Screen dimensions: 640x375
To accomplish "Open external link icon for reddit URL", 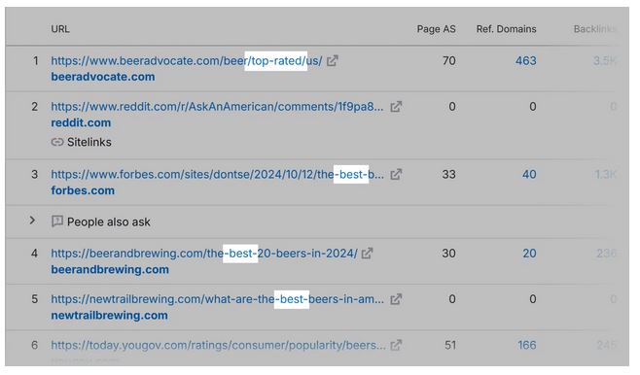I will point(396,107).
